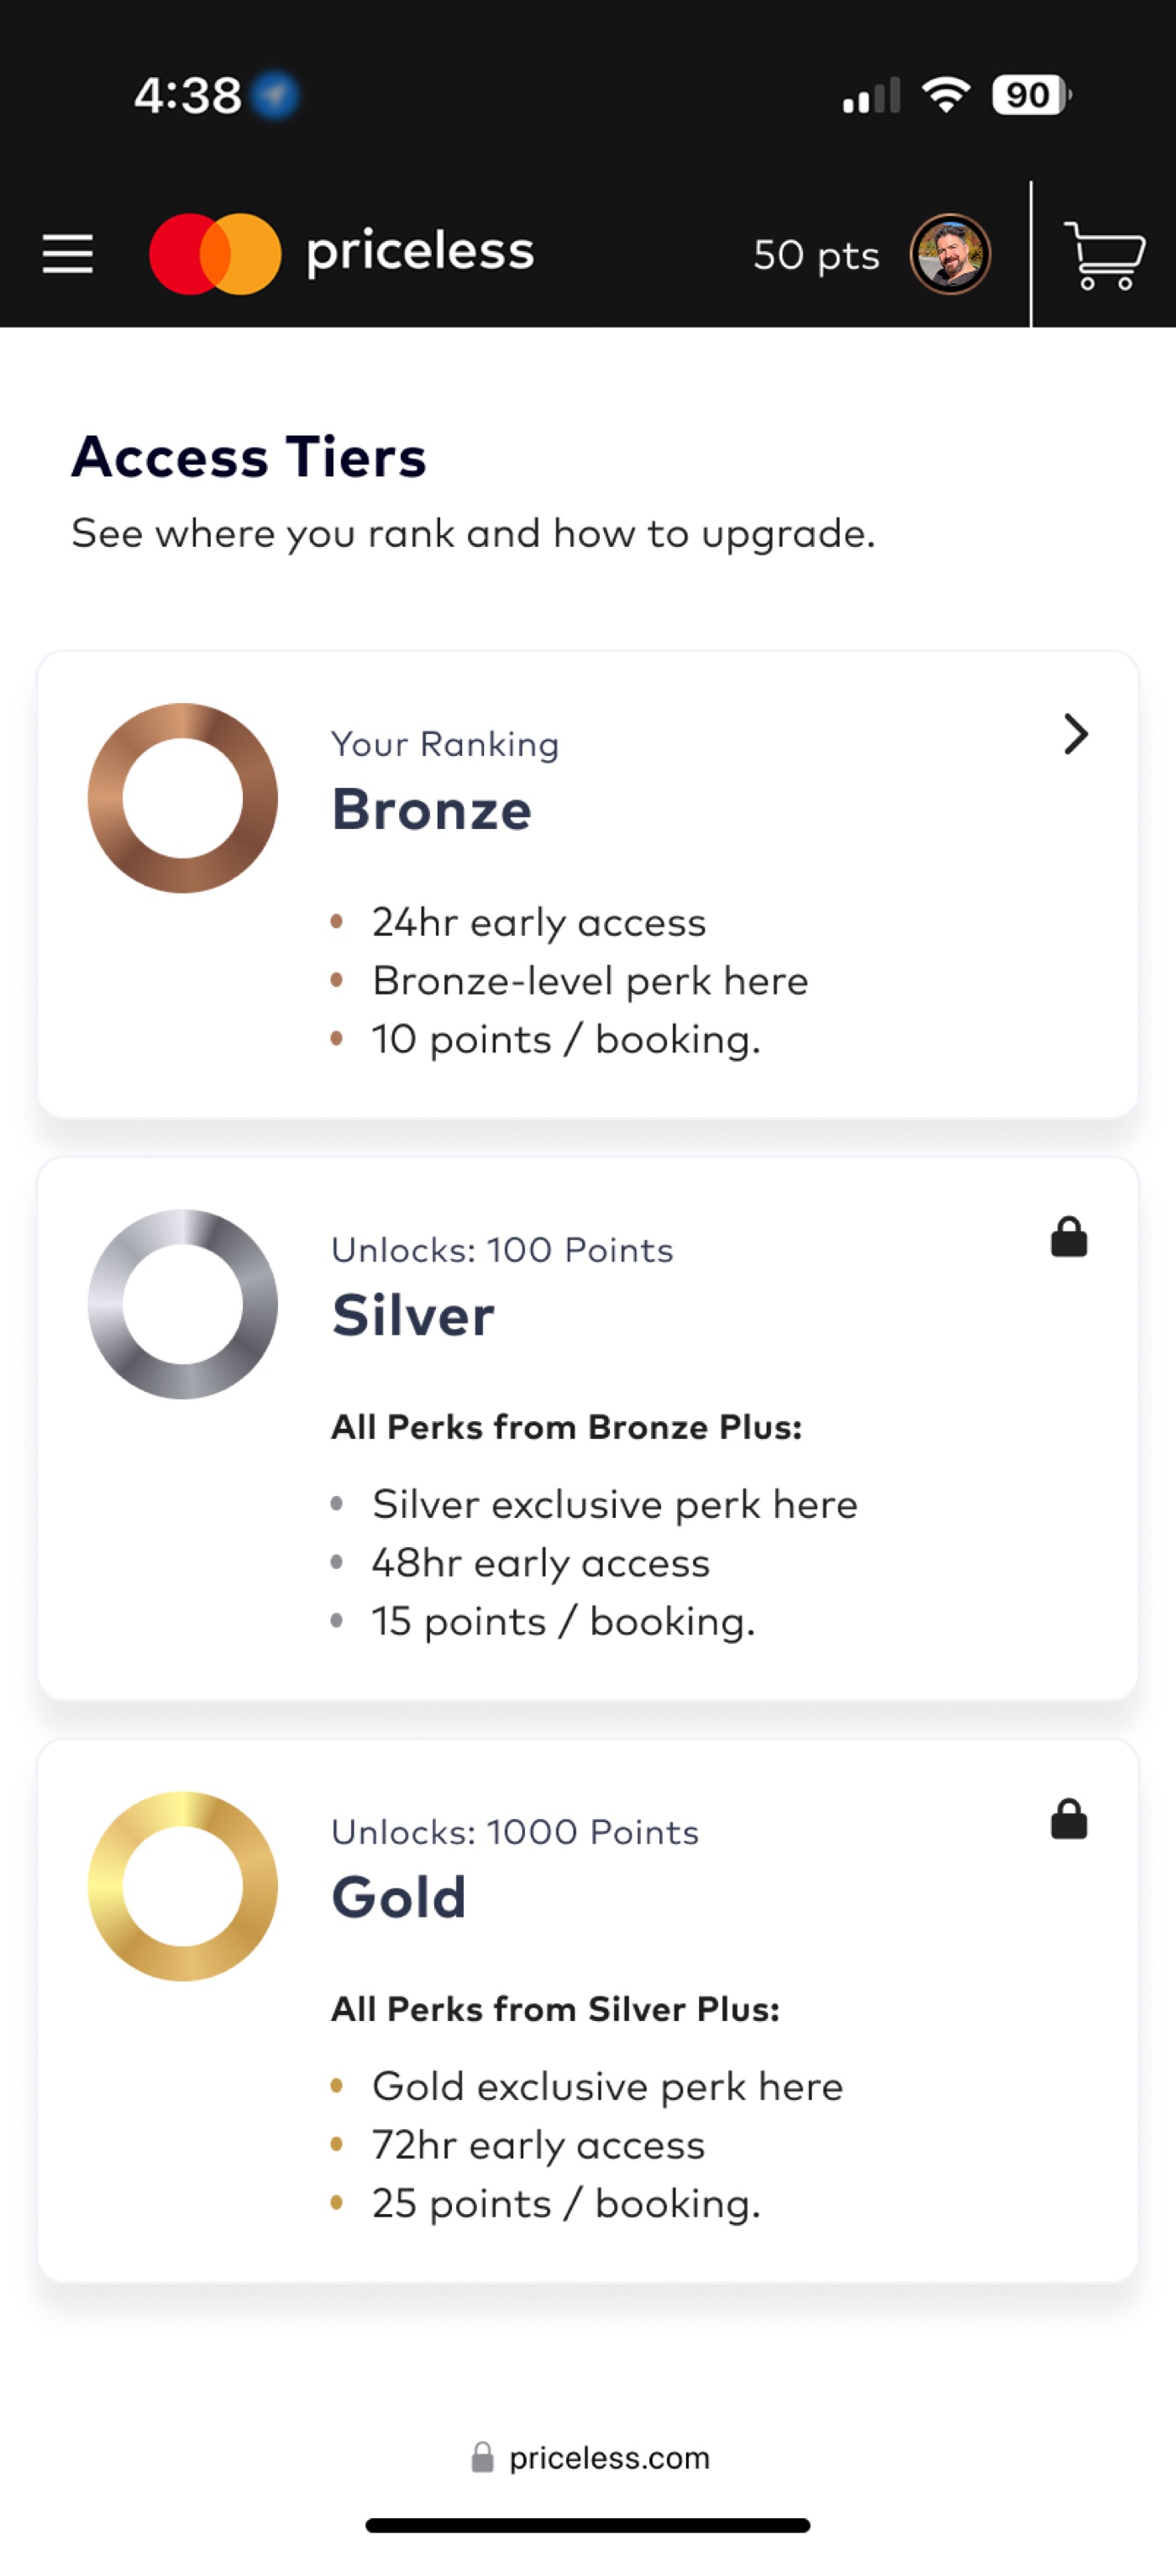Expand Bronze ranking details chevron
Screen dimensions: 1176x2556
point(1074,734)
